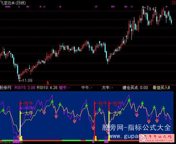Click the 股旁网 indicator name label
Screen dimensions: 176x144
click(5, 87)
